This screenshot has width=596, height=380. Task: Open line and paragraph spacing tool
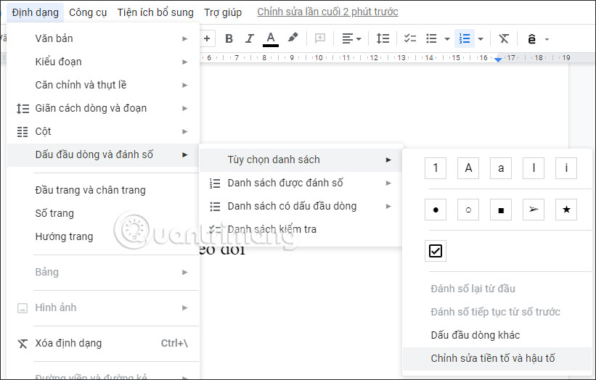tap(383, 38)
